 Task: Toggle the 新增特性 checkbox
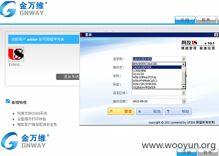[x=7, y=101]
